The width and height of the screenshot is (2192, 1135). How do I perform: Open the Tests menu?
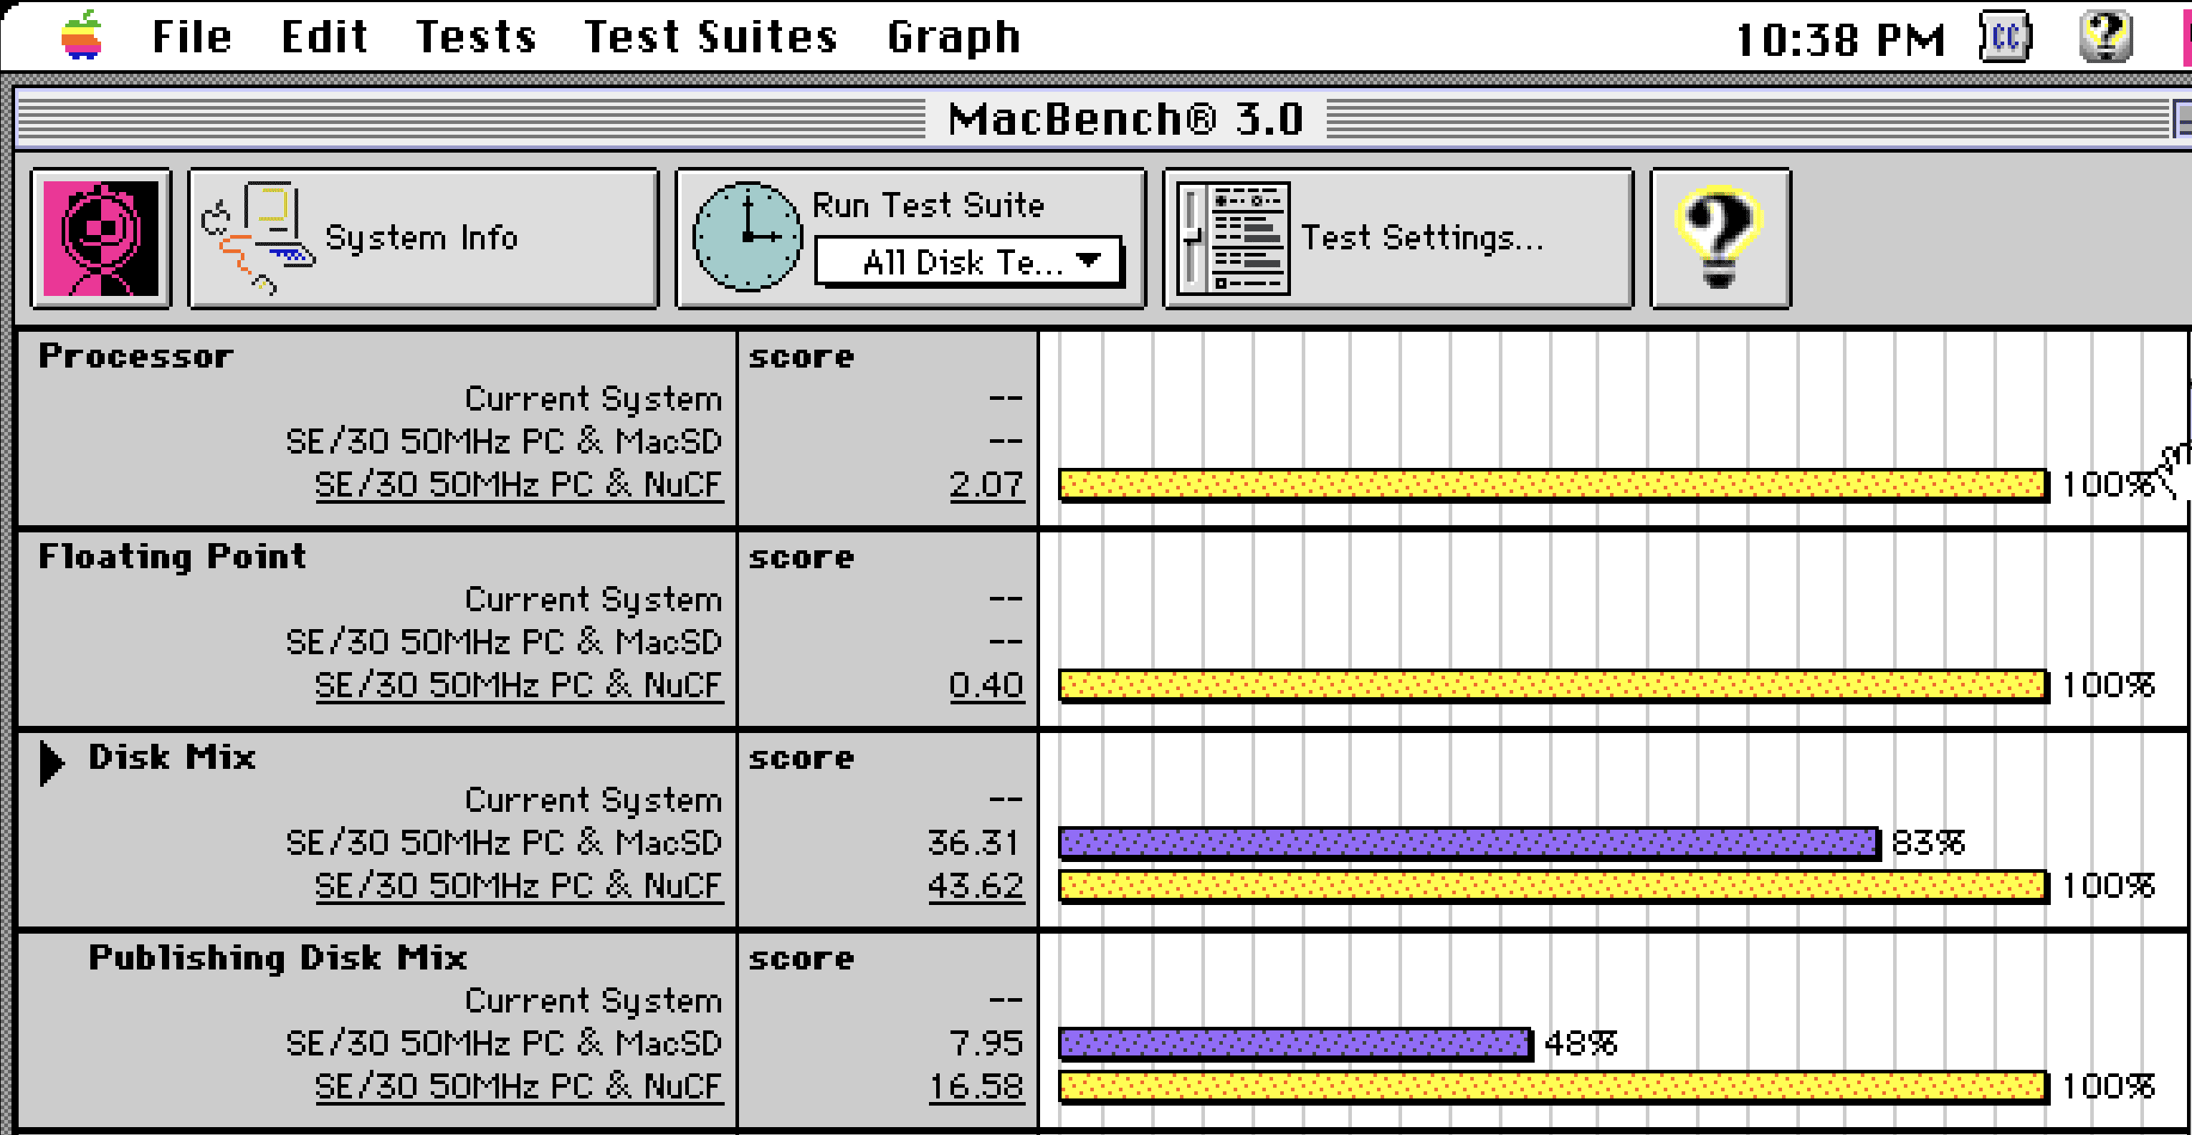click(x=476, y=37)
